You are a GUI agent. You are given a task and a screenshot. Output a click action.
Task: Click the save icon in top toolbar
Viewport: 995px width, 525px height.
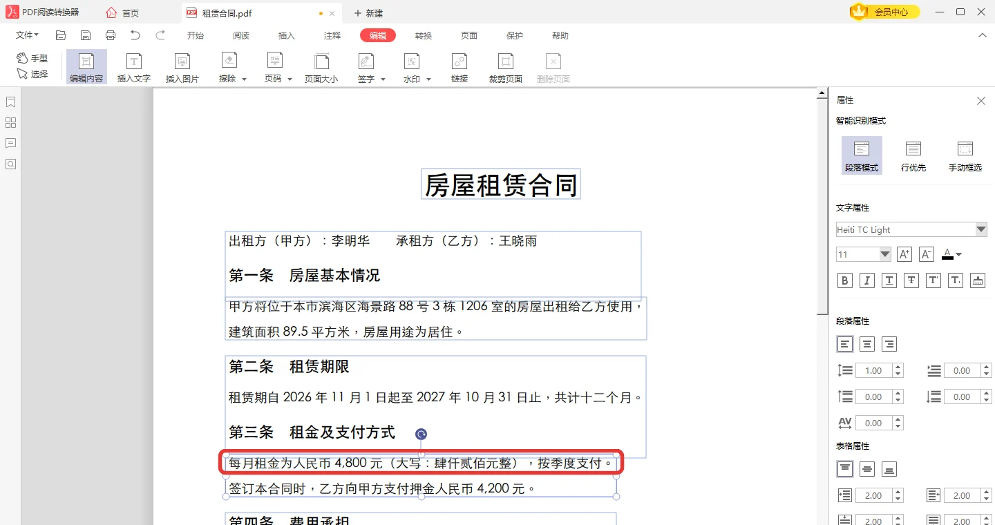[x=86, y=35]
